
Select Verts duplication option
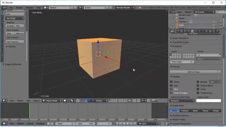tap(195, 111)
